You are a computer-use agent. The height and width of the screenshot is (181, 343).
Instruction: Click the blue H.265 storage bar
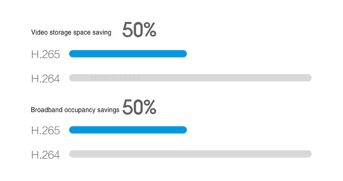point(128,54)
